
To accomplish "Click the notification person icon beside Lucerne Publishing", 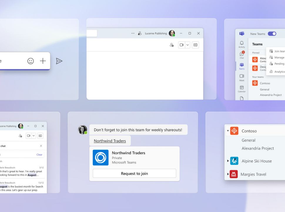I will click(140, 33).
